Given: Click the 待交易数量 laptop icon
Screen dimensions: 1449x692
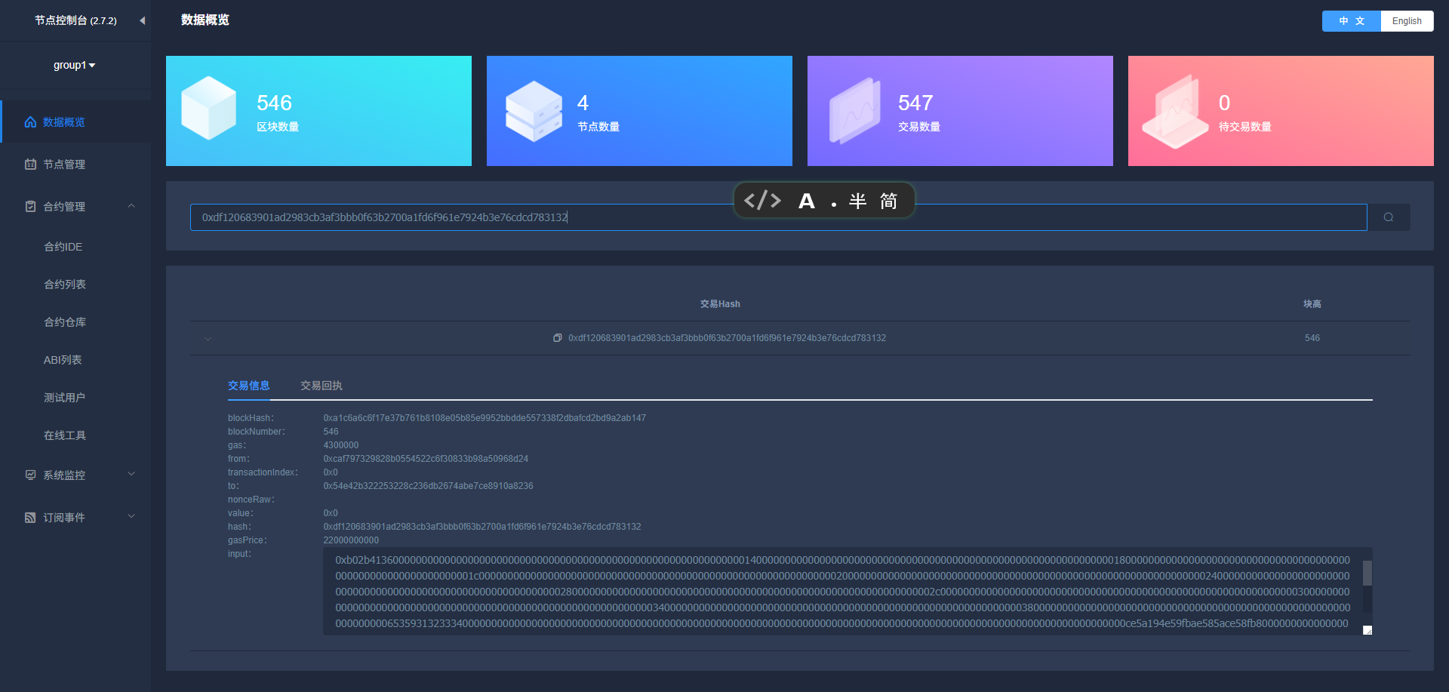Looking at the screenshot, I should point(1175,112).
